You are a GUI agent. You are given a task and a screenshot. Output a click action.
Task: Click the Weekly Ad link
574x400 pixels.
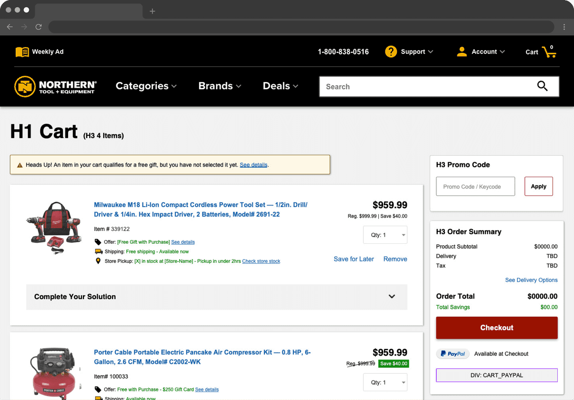click(x=48, y=52)
